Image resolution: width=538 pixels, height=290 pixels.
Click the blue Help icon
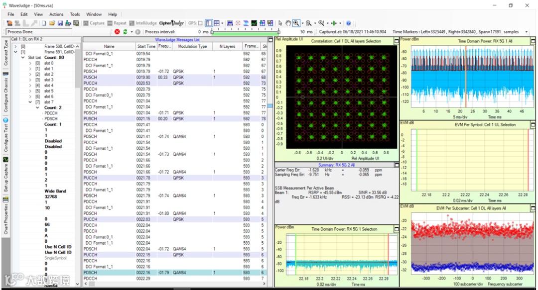[x=348, y=23]
